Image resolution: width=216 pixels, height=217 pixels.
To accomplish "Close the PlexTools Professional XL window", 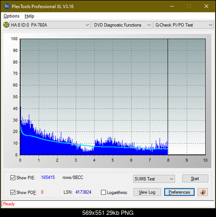I will click(x=206, y=6).
